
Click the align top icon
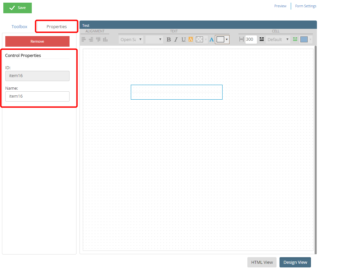tap(98, 39)
